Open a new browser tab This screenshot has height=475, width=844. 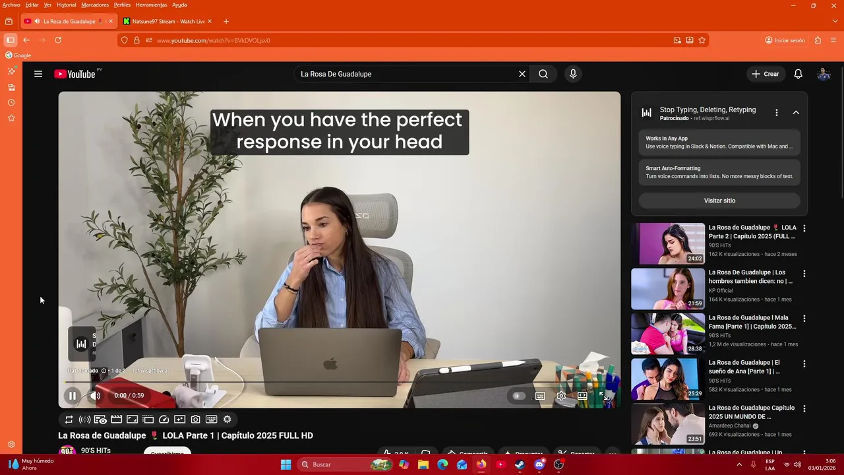click(226, 21)
